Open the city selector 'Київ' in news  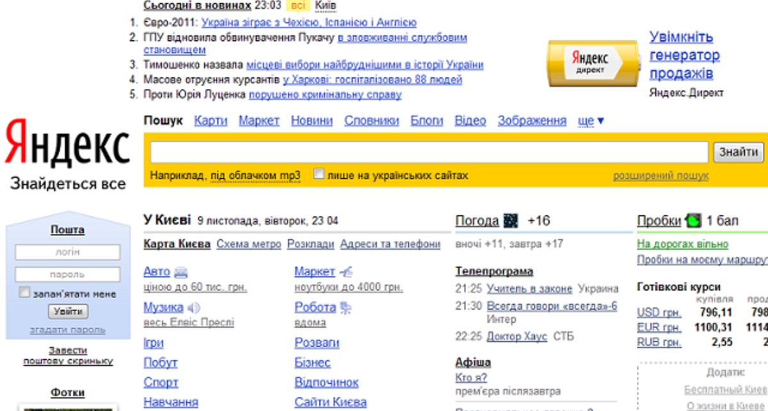point(326,6)
